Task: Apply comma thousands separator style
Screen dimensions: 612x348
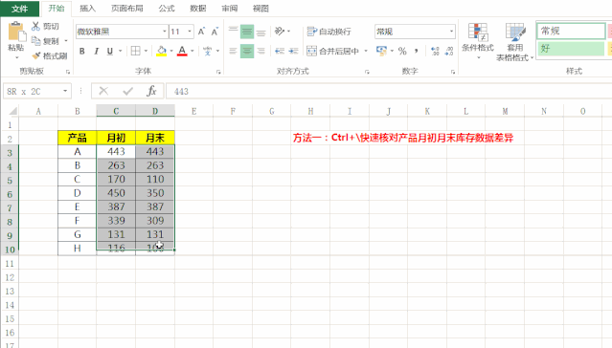Action: click(x=417, y=51)
